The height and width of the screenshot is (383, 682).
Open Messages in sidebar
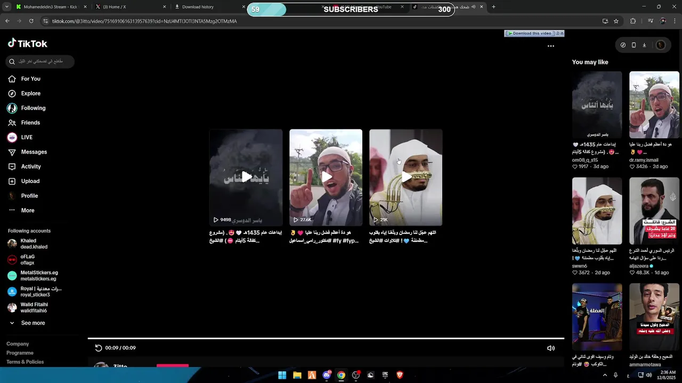tap(28, 152)
